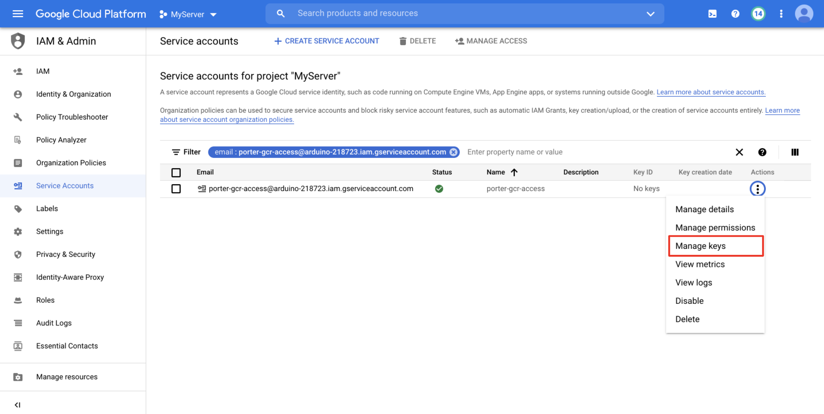This screenshot has width=824, height=414.
Task: Collapse the left navigation sidebar
Action: point(18,405)
